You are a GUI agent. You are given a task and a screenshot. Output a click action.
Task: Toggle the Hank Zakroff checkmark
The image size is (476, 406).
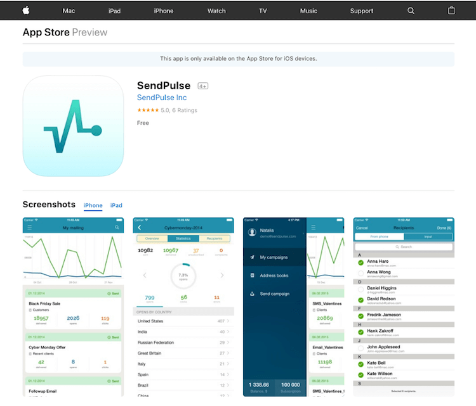pyautogui.click(x=360, y=333)
